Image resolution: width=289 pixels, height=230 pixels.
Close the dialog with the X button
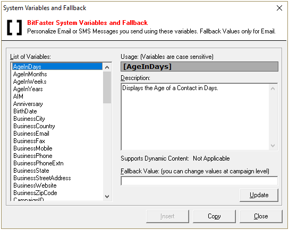(x=279, y=8)
